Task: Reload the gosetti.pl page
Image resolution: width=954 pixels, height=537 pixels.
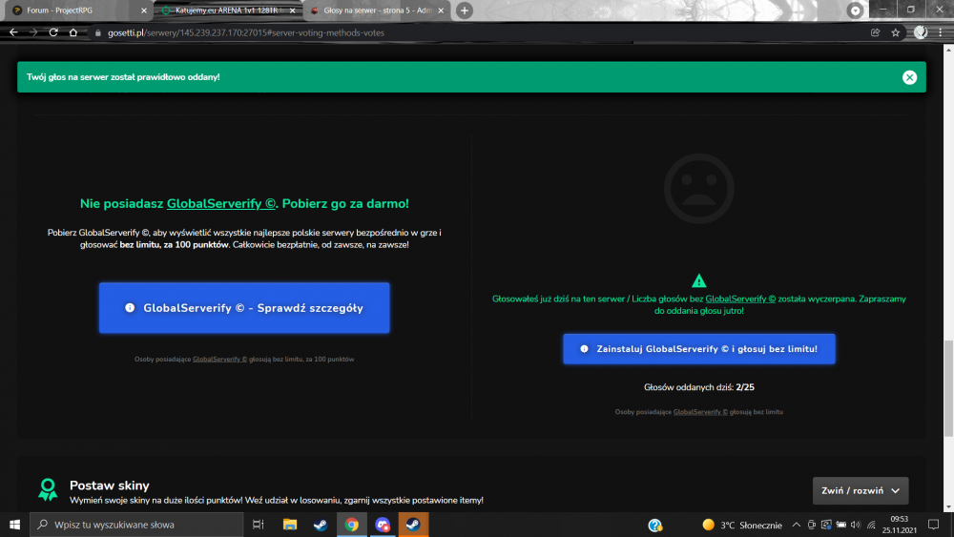Action: [x=53, y=32]
